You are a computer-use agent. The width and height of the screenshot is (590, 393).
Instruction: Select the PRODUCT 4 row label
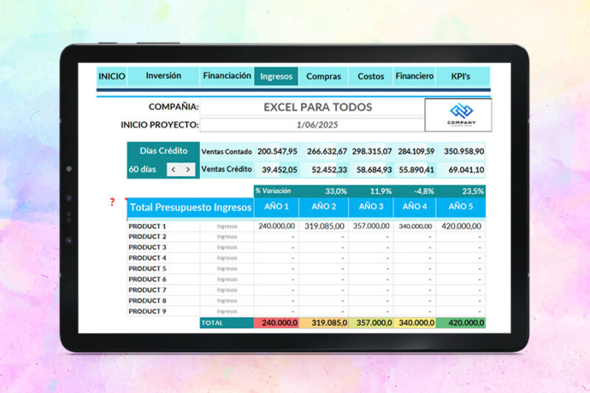click(147, 258)
